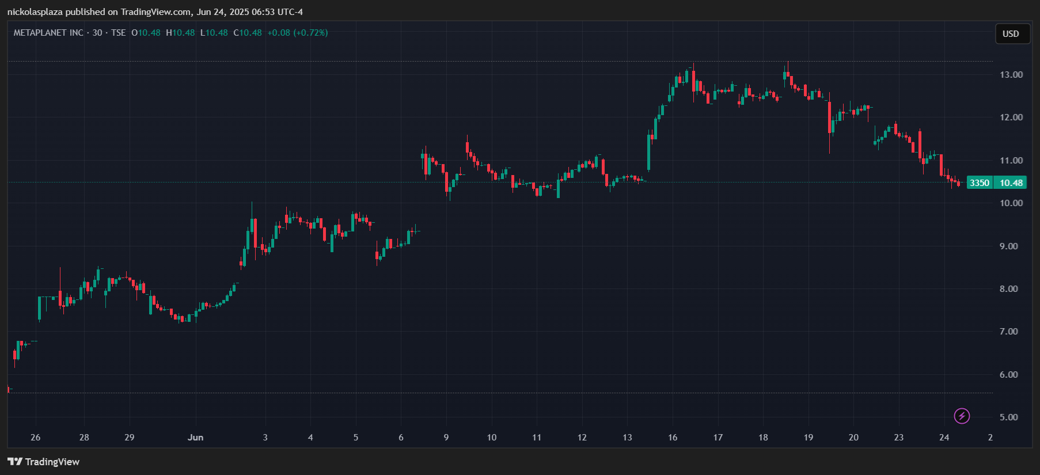Click date 24 on the time axis

click(x=944, y=437)
